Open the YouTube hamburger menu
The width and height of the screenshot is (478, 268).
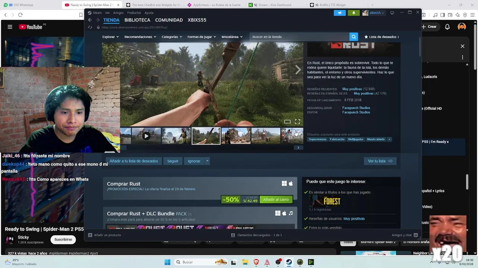pos(10,27)
